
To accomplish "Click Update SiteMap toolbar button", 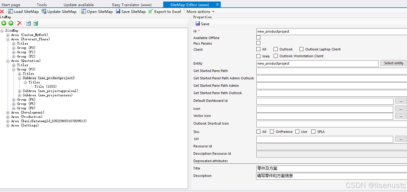I will [59, 11].
